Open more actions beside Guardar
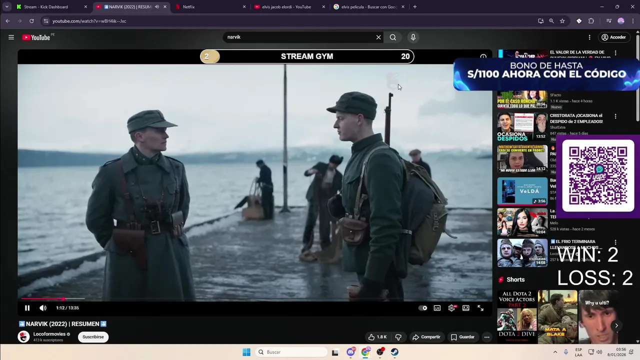 486,337
